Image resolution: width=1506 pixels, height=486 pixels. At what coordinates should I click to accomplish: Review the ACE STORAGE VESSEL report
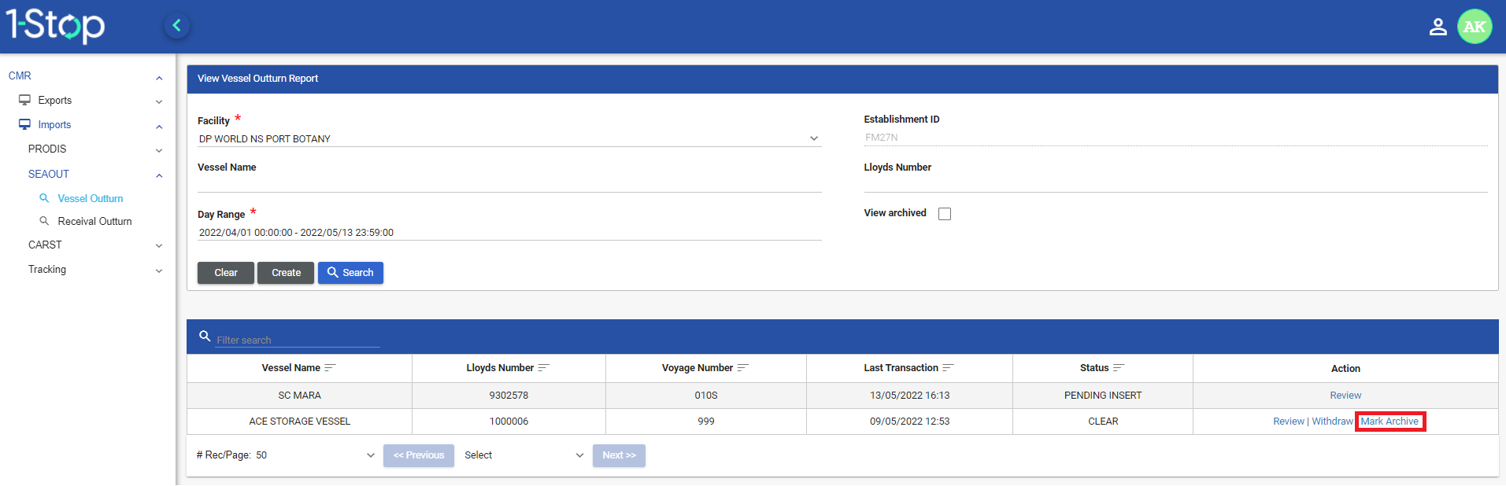click(1289, 422)
